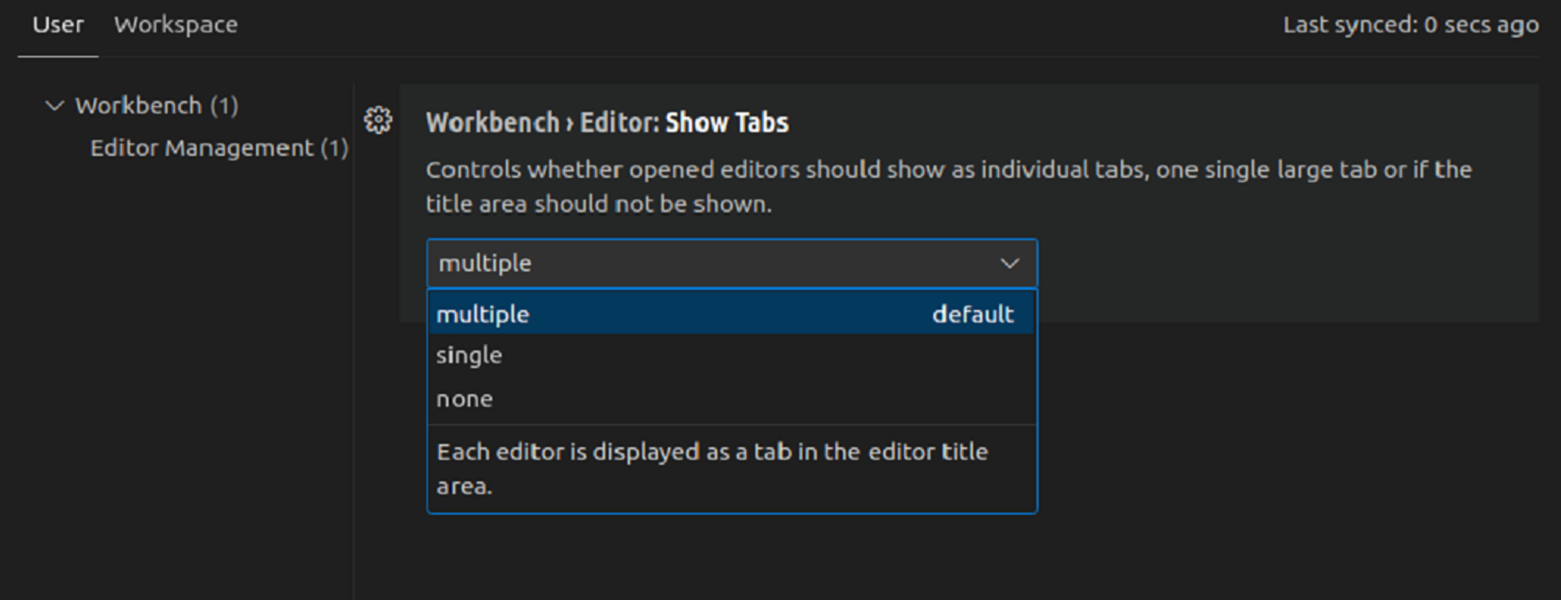This screenshot has width=1561, height=600.
Task: Click the 'Each editor is displayed' option description
Action: point(712,468)
